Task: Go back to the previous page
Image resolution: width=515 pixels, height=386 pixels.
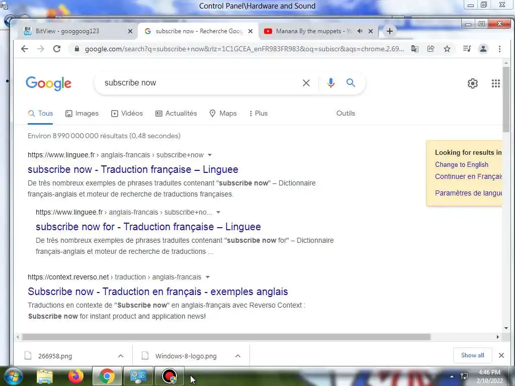Action: (x=25, y=49)
